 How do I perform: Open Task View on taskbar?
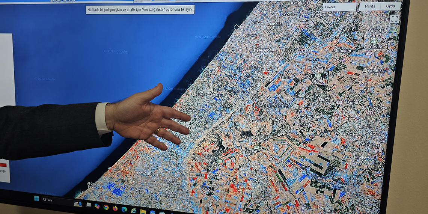point(88,205)
